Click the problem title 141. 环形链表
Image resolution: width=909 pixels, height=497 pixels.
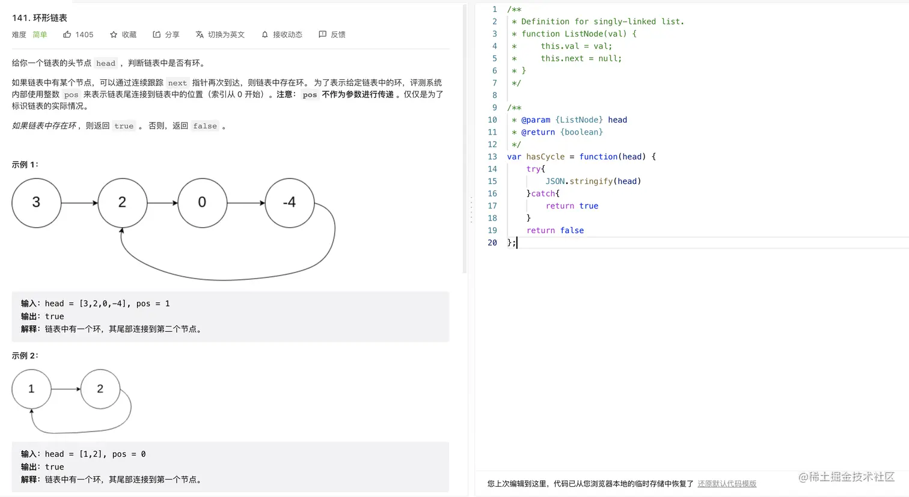[40, 18]
